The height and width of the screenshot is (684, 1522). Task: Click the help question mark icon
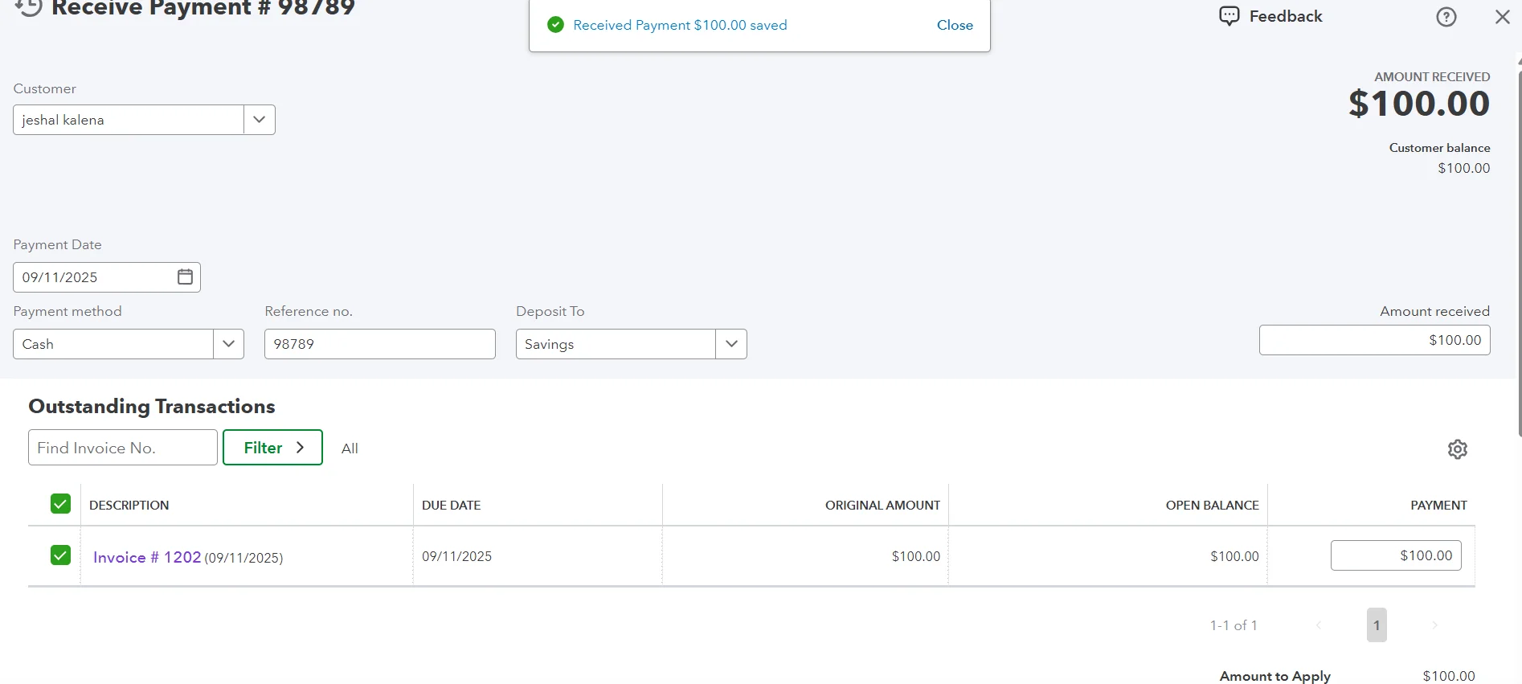[x=1446, y=17]
